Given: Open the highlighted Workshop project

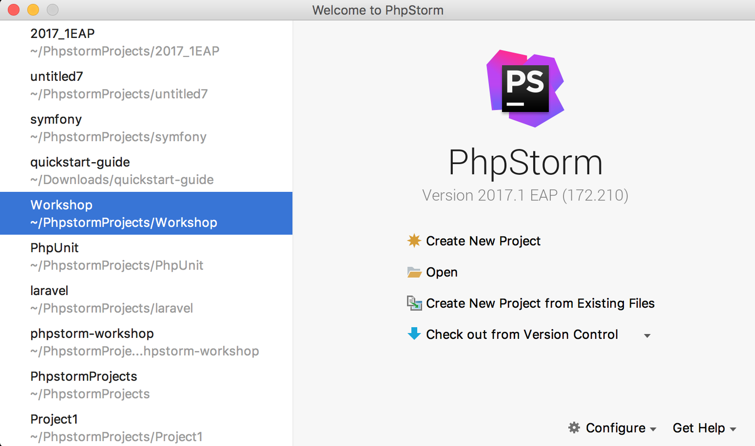Looking at the screenshot, I should (124, 213).
